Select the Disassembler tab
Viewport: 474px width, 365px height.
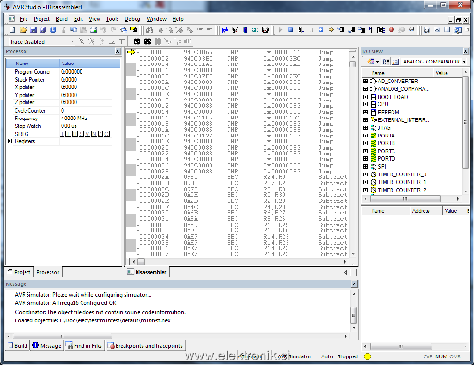(x=147, y=272)
